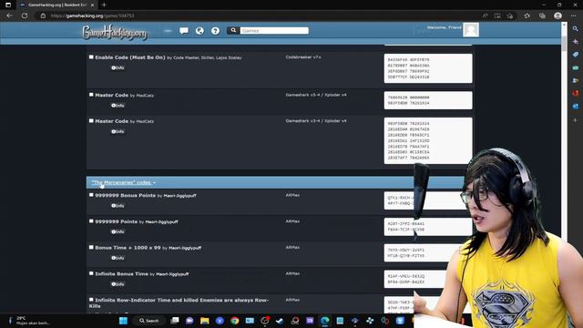Open browser Collections icon
The width and height of the screenshot is (583, 328).
[542, 15]
